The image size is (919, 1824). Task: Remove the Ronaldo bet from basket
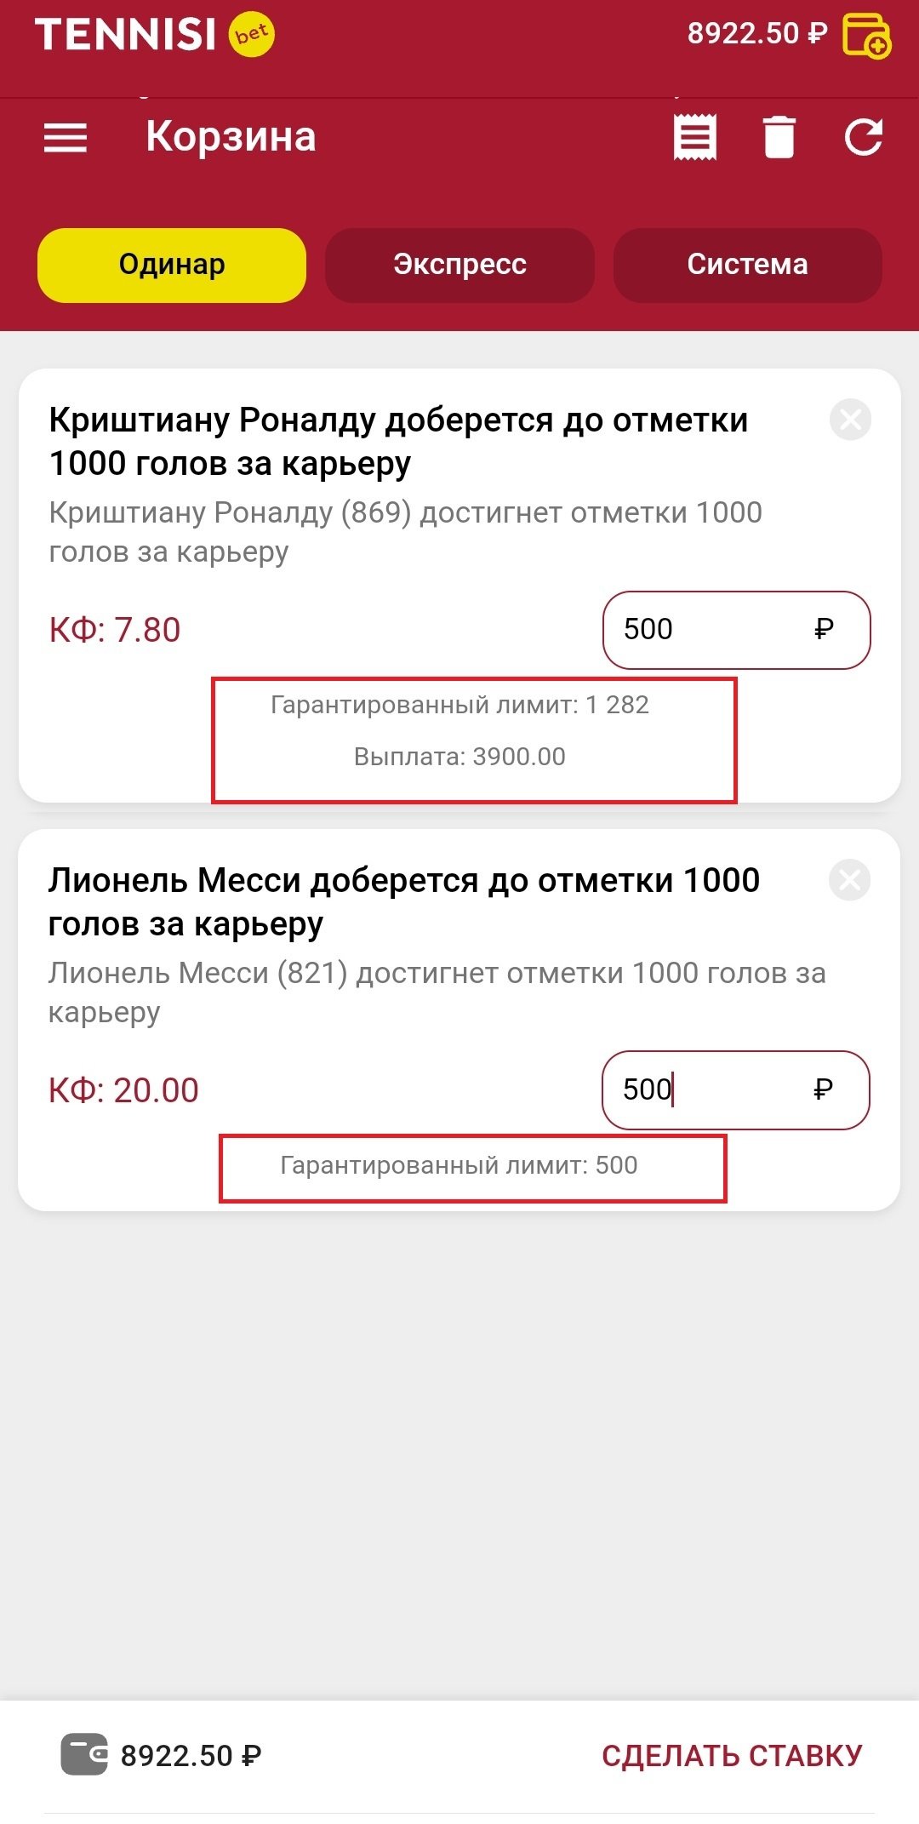850,420
